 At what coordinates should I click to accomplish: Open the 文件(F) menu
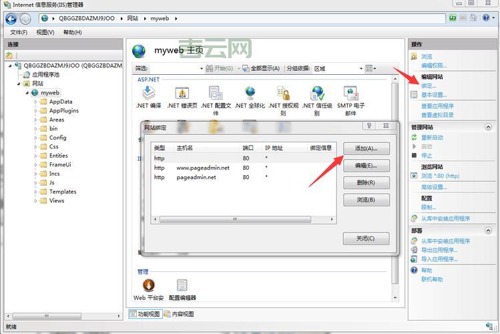(19, 32)
